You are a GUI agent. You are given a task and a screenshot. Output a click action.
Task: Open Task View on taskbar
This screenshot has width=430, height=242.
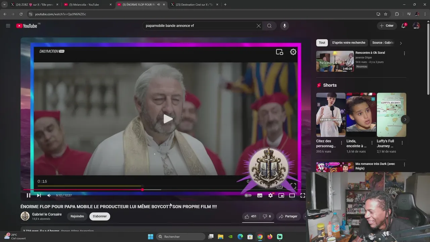[x=211, y=237]
